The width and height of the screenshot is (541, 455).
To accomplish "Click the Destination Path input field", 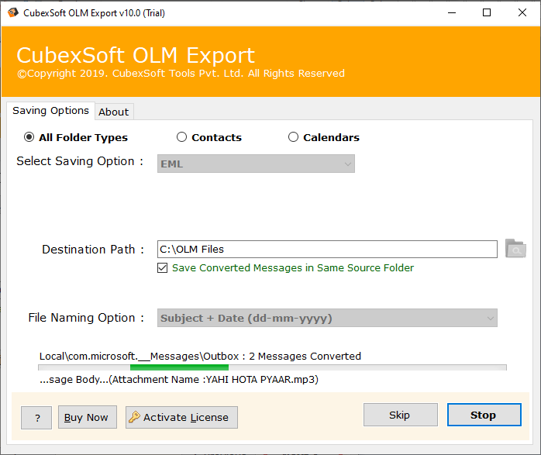I will [x=327, y=249].
